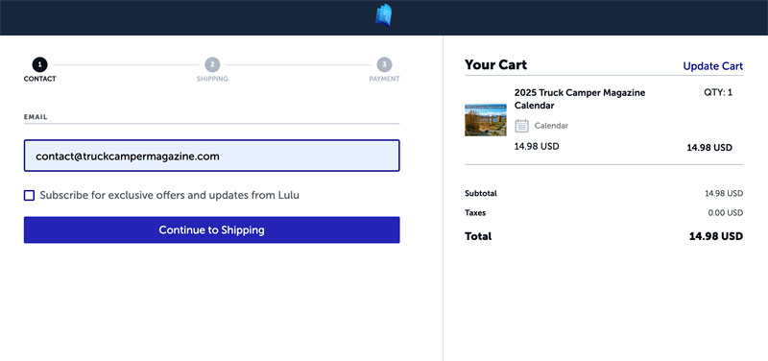Enable Subscribe for exclusive offers checkbox
The width and height of the screenshot is (768, 361).
(30, 196)
